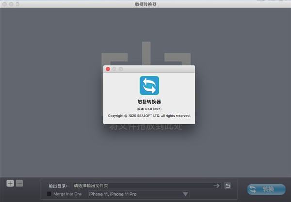Click the main window's minimize button
Screen dimensions: 291x202
click(11, 4)
